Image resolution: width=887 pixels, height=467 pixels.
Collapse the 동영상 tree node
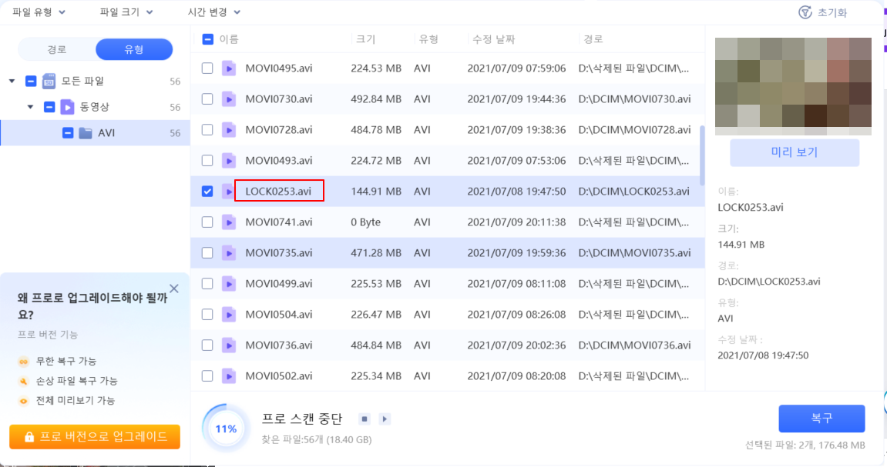31,107
